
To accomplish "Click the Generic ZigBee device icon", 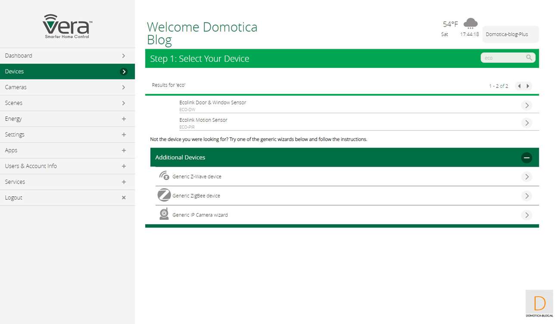I will coord(164,195).
